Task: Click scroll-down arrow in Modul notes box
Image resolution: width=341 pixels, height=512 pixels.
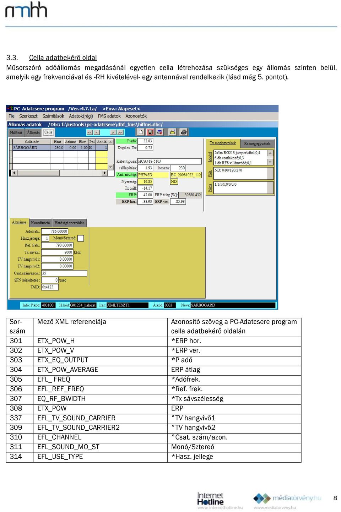Action: click(270, 162)
